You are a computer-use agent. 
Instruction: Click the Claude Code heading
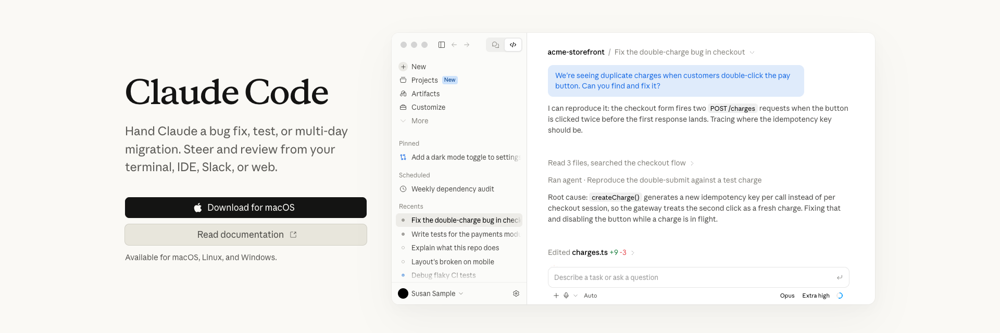click(227, 92)
